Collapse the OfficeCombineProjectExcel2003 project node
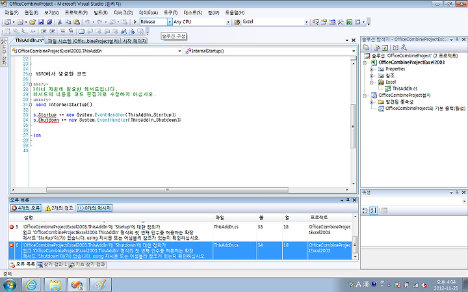Screen dimensions: 468x292 pyautogui.click(x=365, y=62)
